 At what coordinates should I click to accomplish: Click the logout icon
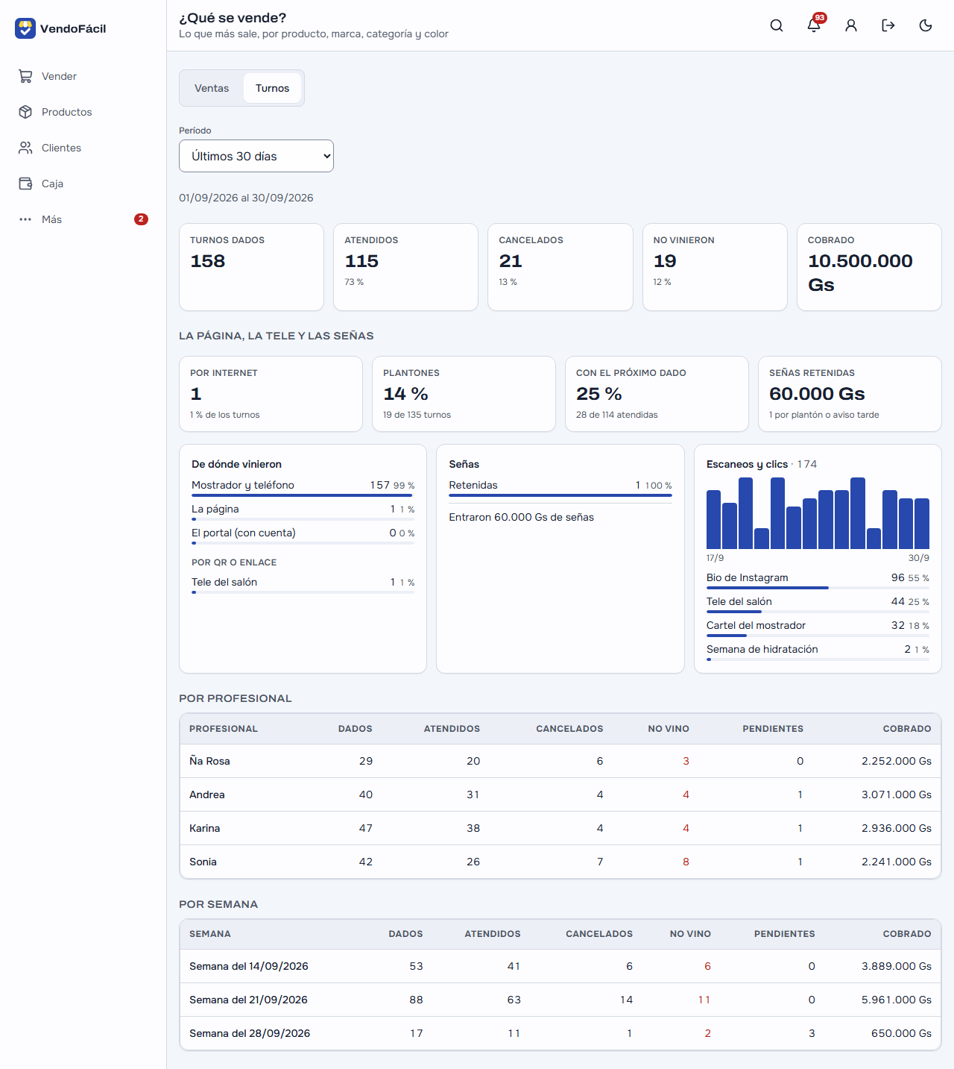888,25
